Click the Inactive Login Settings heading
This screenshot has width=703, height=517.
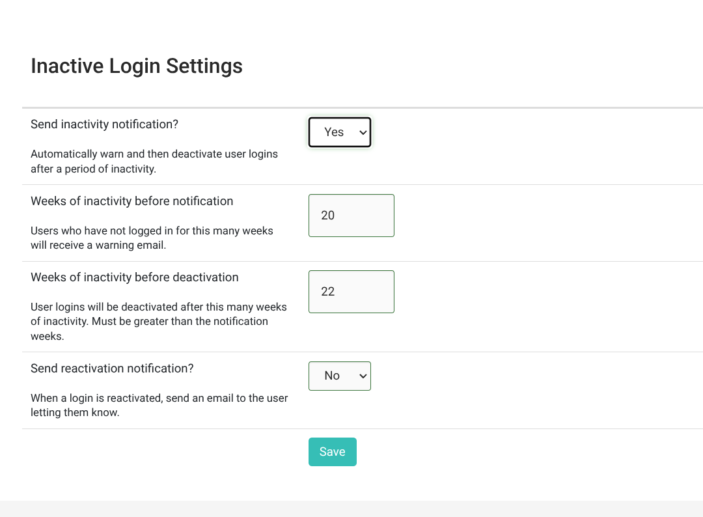[x=136, y=66]
